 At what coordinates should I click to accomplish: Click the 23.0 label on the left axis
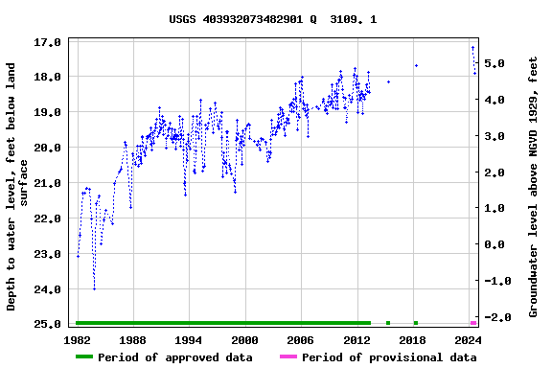click(47, 254)
